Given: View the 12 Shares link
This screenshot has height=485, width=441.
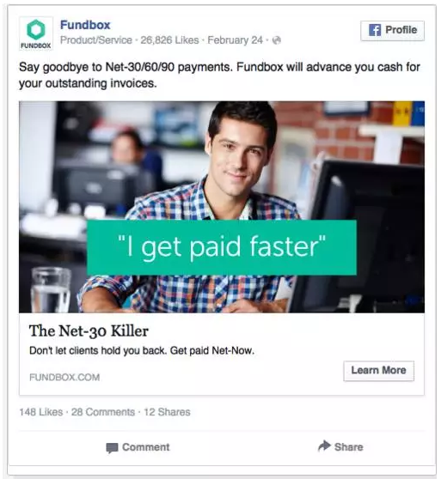Looking at the screenshot, I should (168, 412).
